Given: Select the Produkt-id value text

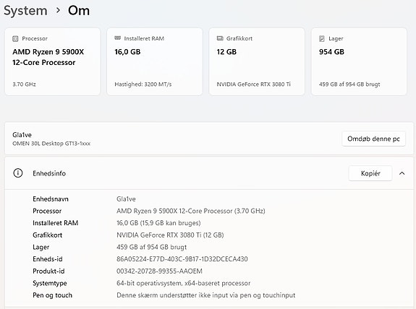Looking at the screenshot, I should [x=159, y=271].
